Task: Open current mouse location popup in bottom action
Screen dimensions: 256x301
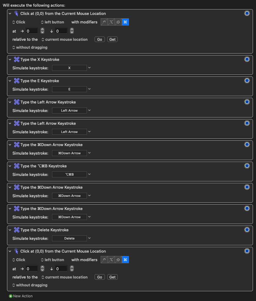Action: 64,277
